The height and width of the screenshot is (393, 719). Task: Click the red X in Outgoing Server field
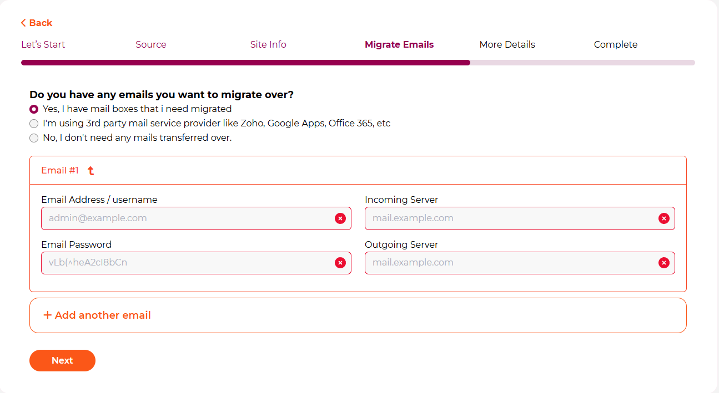pos(664,263)
